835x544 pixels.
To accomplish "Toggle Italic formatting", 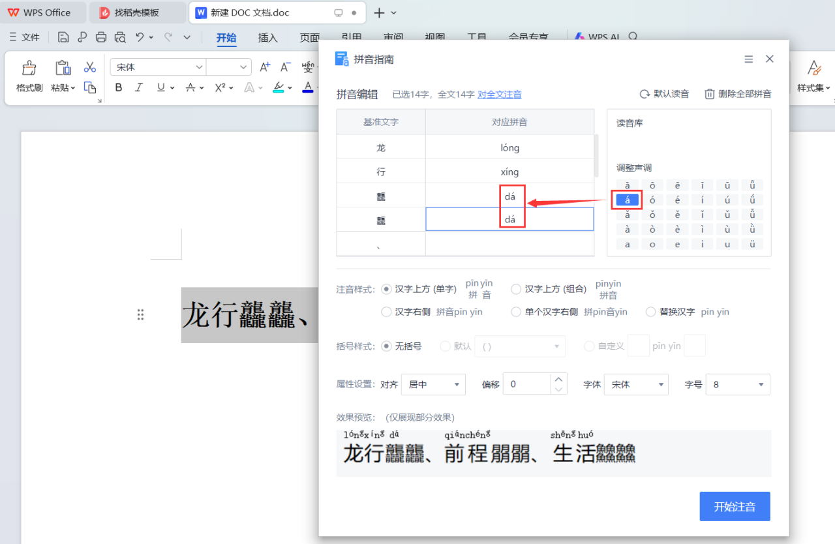I will click(138, 87).
